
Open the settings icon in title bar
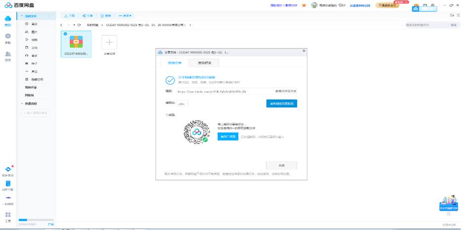tap(432, 5)
